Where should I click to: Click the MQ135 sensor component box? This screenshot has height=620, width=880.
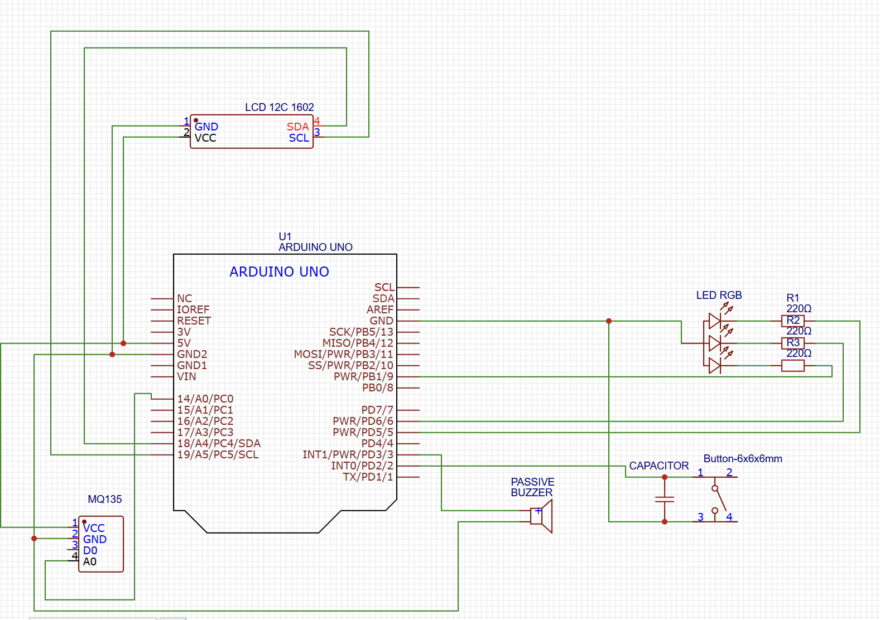click(101, 544)
